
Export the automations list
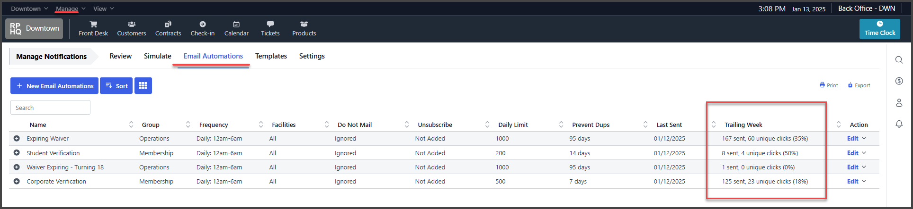click(859, 85)
